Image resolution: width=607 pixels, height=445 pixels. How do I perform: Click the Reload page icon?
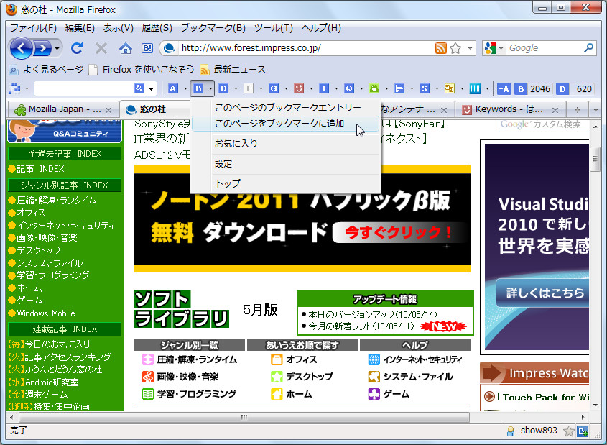pos(77,48)
